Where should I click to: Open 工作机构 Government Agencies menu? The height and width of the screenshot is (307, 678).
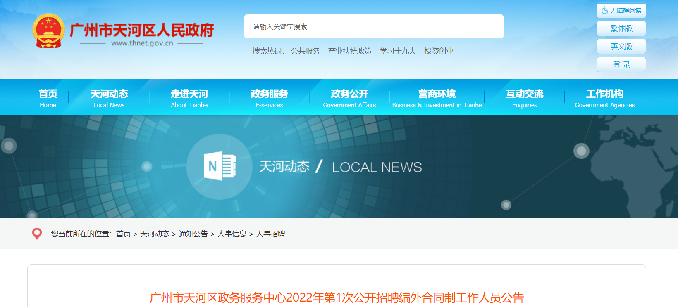coord(604,98)
